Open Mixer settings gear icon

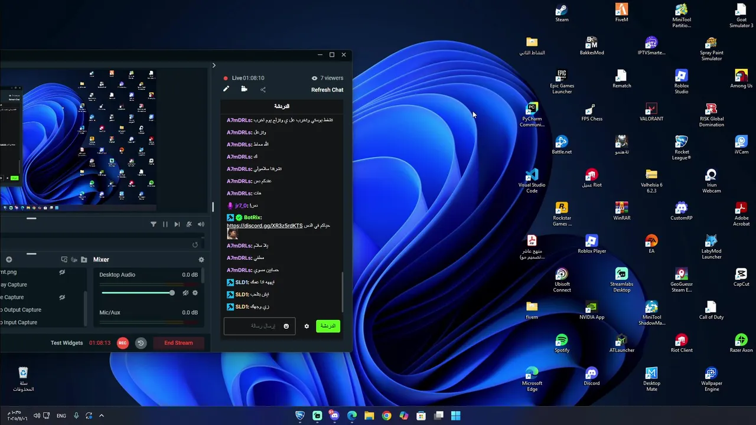click(201, 260)
